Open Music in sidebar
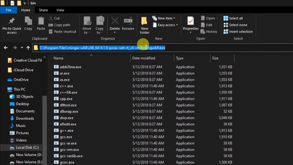The width and height of the screenshot is (293, 165). tap(18, 126)
